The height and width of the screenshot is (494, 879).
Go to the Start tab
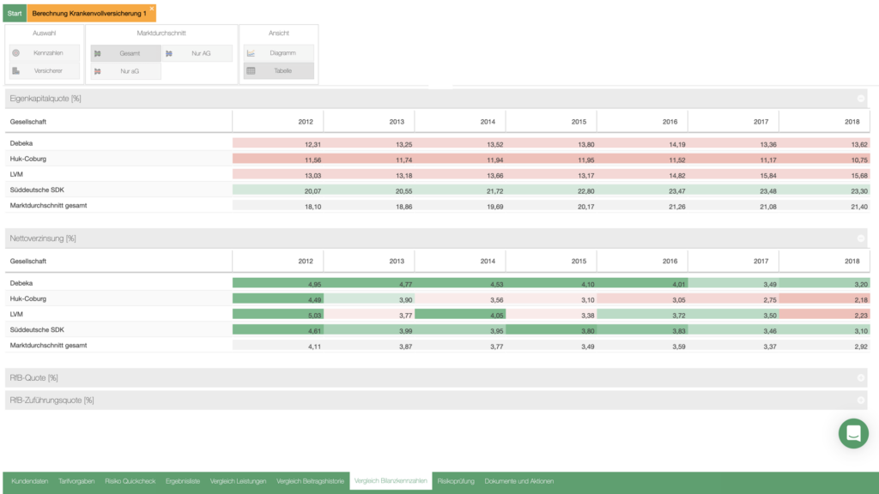(x=15, y=14)
